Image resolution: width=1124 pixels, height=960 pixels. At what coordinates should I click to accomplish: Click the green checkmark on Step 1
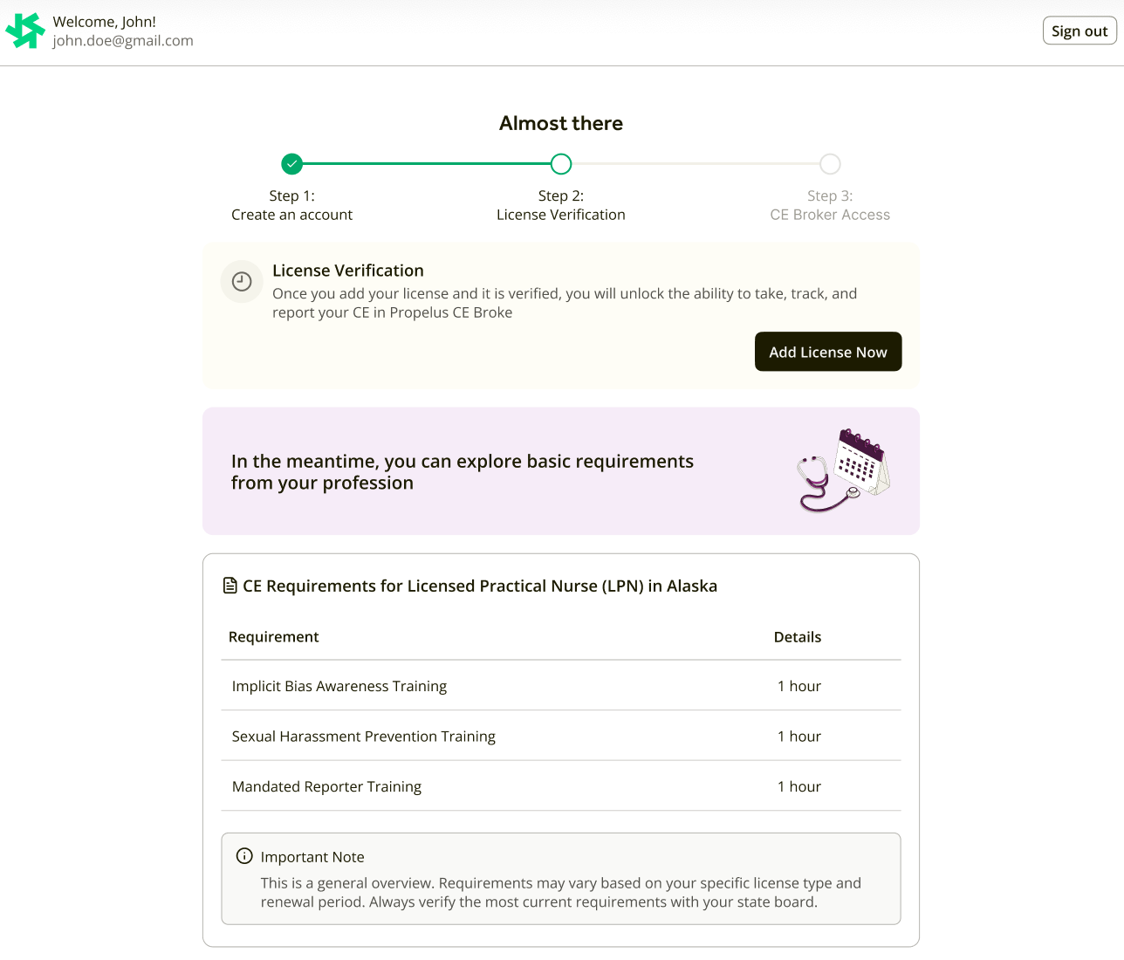[292, 164]
